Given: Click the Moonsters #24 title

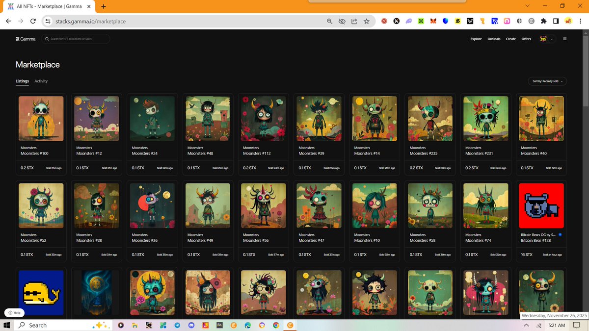Looking at the screenshot, I should (x=145, y=153).
